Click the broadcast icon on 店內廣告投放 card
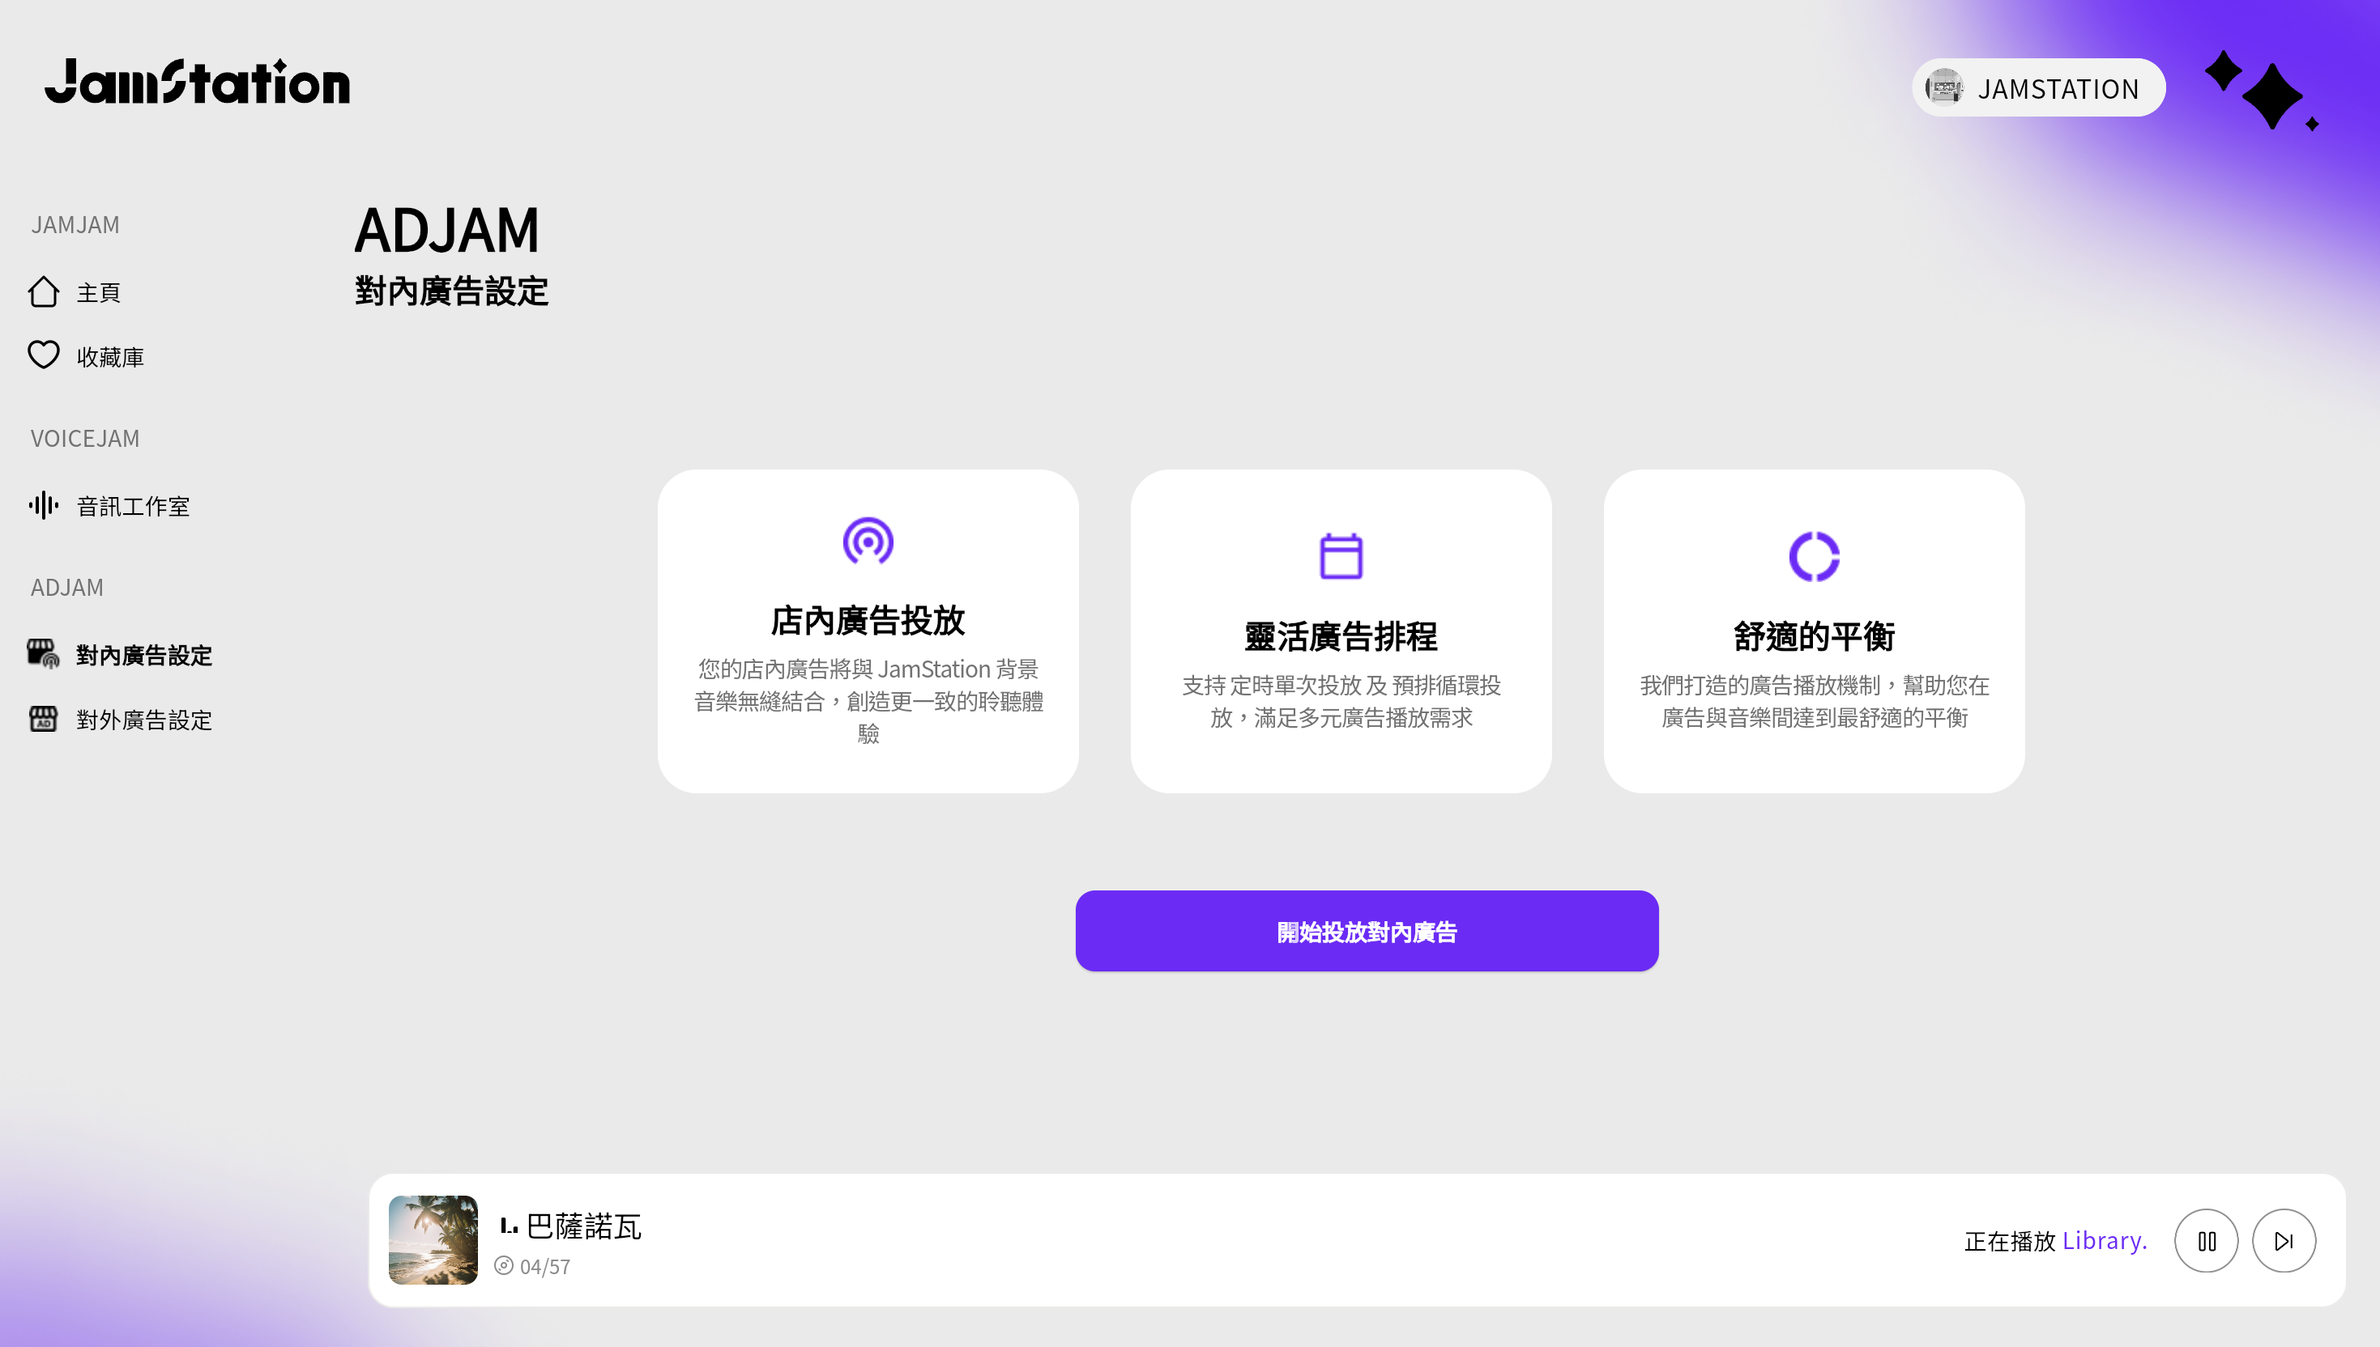The height and width of the screenshot is (1347, 2380). (x=868, y=542)
